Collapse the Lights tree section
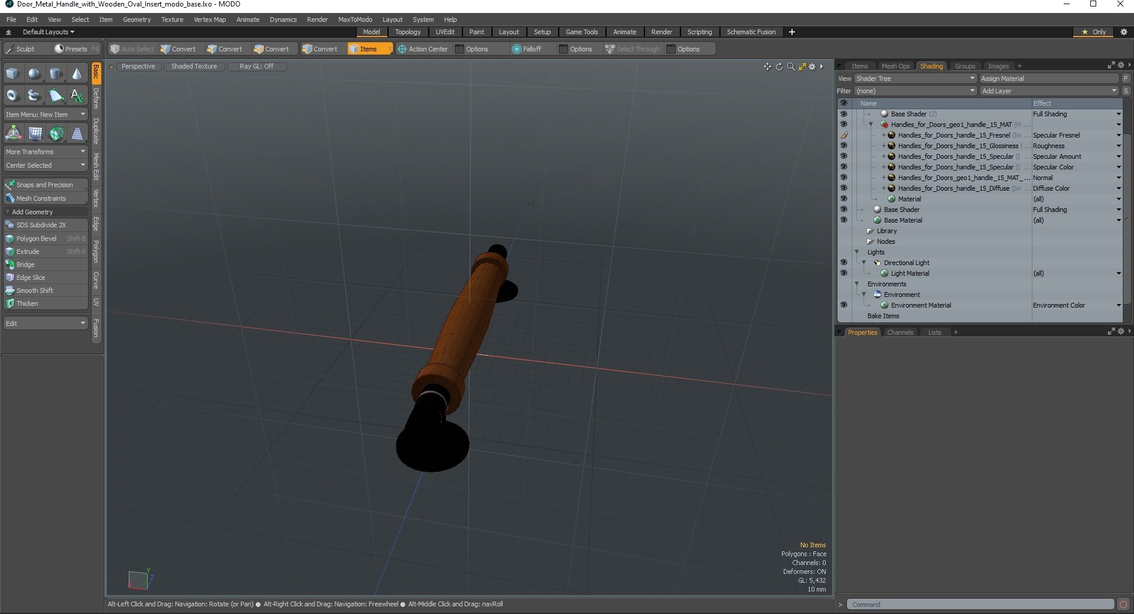Screen dimensions: 1134x614 click(x=857, y=252)
